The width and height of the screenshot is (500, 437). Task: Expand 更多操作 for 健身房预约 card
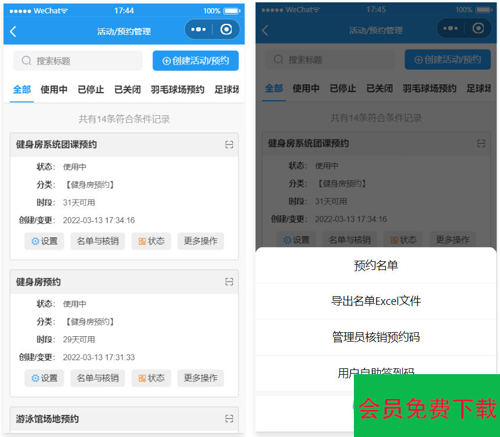pyautogui.click(x=200, y=378)
